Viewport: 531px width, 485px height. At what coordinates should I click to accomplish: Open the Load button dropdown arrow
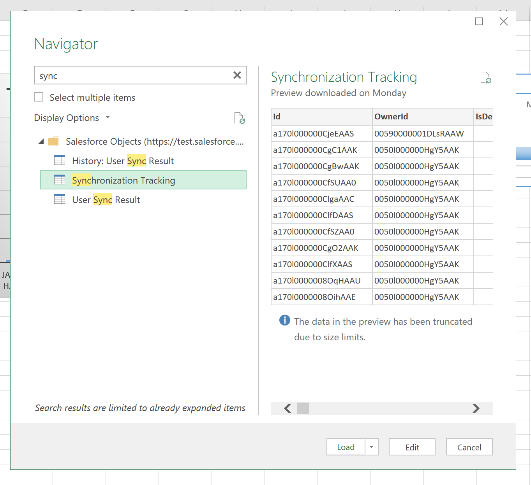(x=372, y=447)
